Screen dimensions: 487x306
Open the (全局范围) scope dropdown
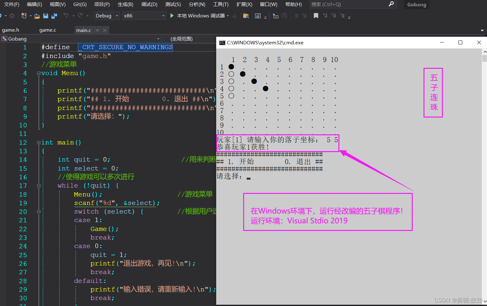190,39
